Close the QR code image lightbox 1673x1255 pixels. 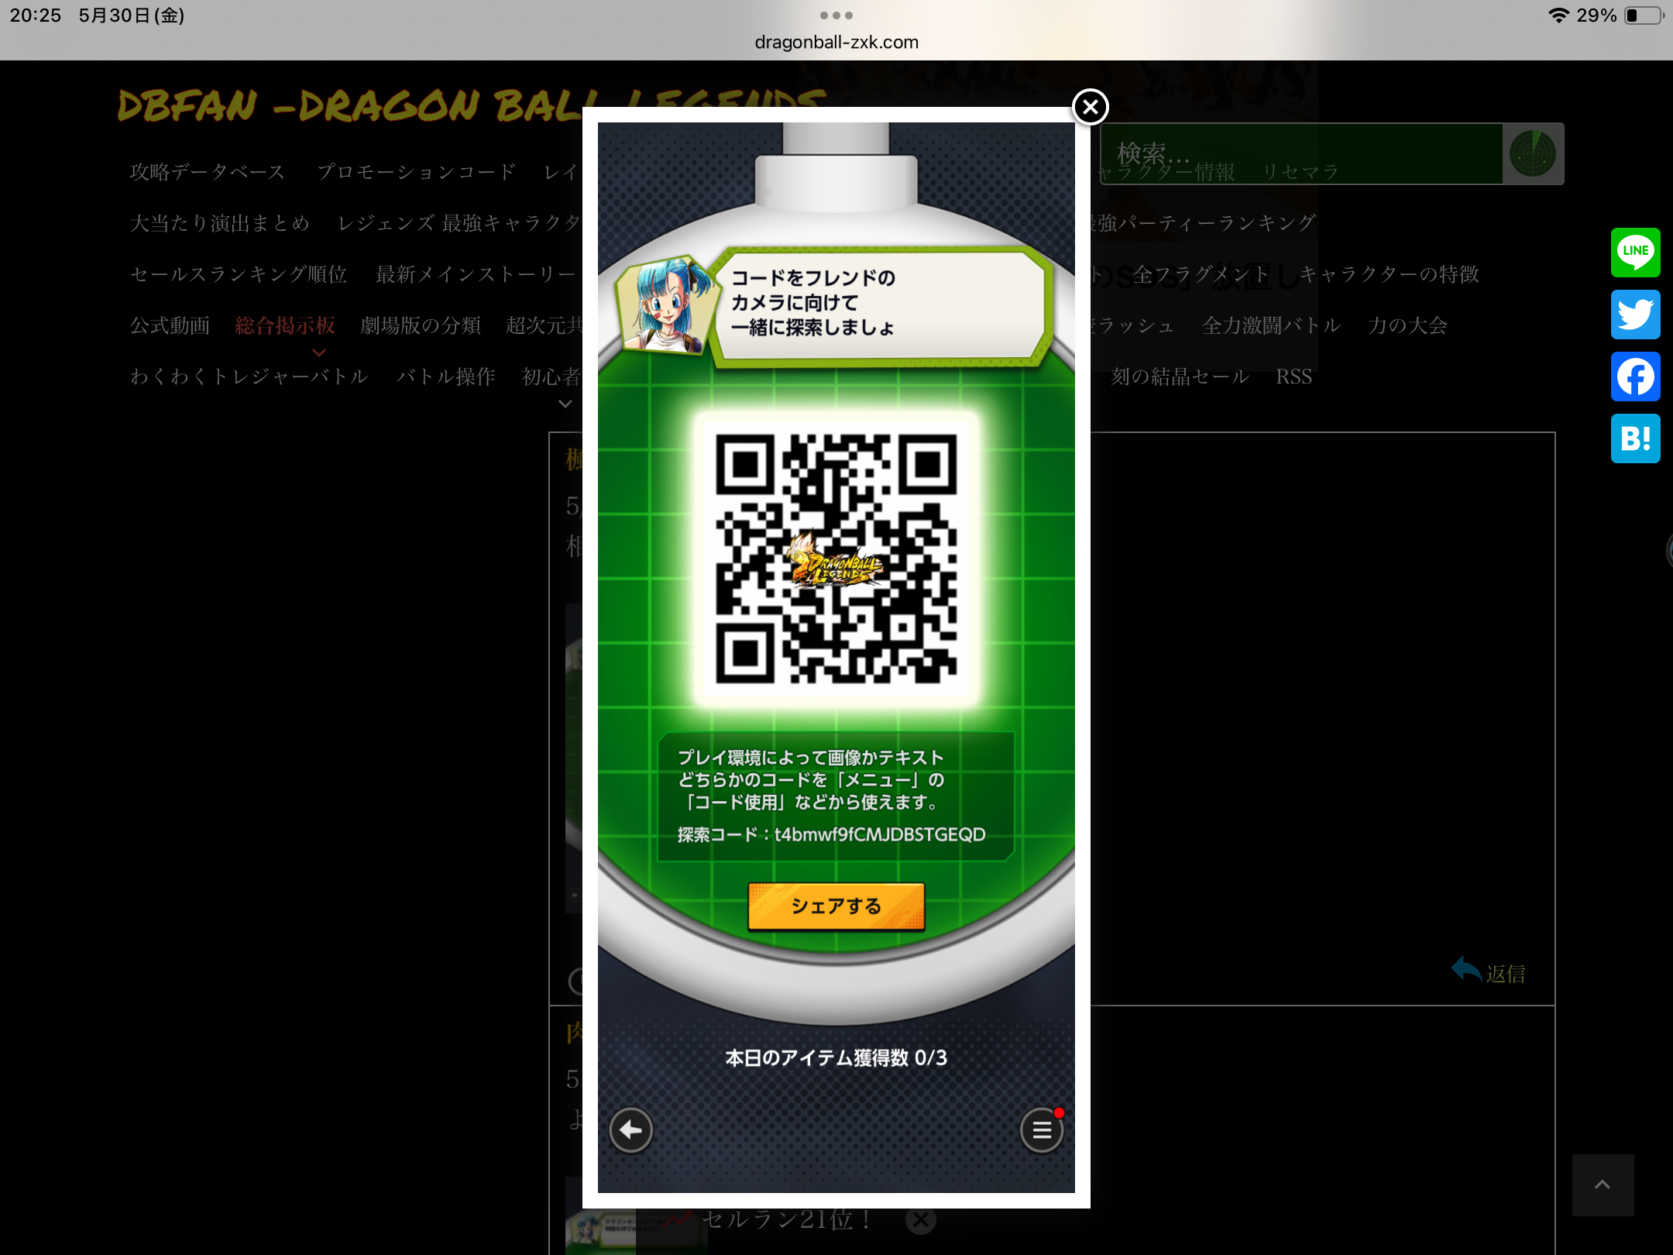point(1090,107)
